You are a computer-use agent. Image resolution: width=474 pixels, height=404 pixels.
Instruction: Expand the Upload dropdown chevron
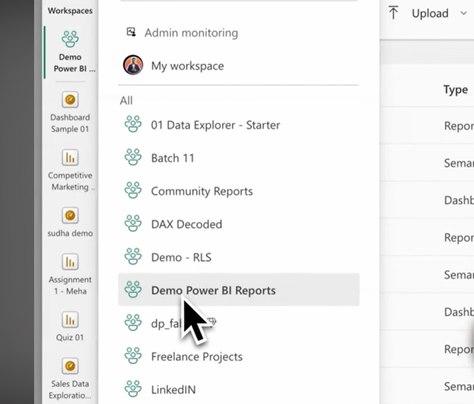point(463,13)
